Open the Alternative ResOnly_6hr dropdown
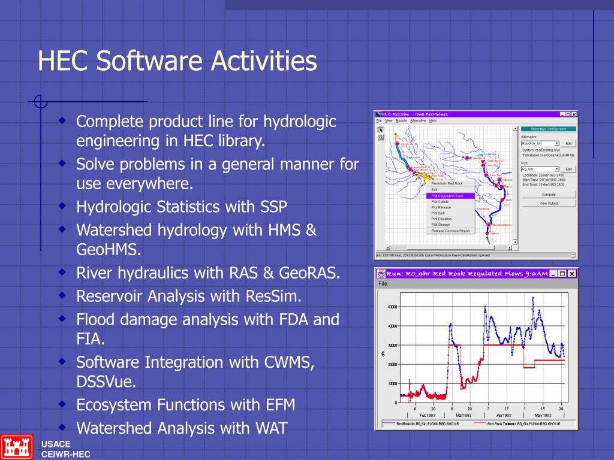Image resolution: width=614 pixels, height=460 pixels. pos(540,144)
